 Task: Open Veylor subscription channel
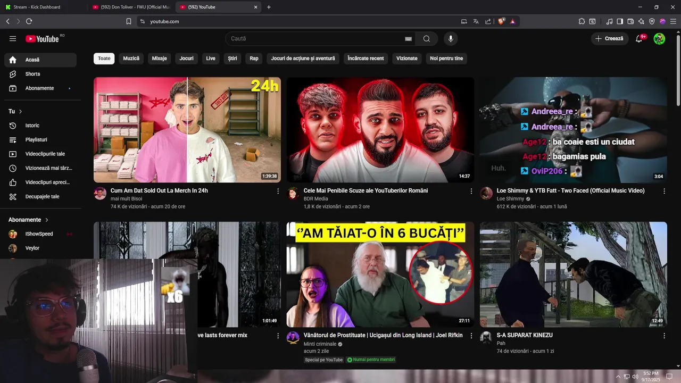click(x=40, y=248)
